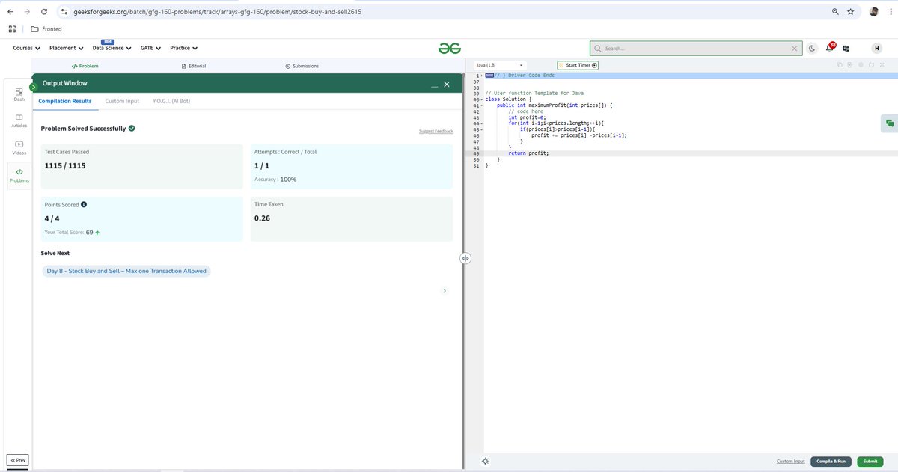Bookmark this page with star icon
This screenshot has width=898, height=472.
tap(850, 12)
